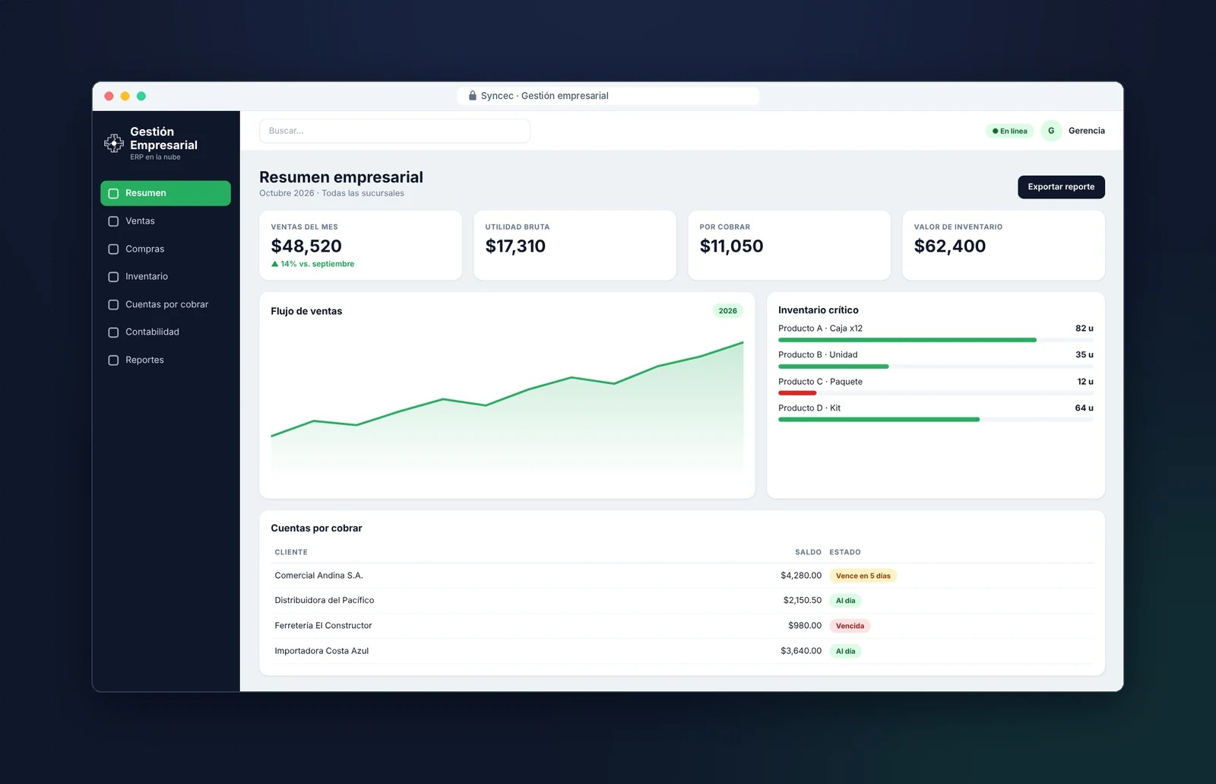Click the Vence en 5 días status tag
The width and height of the screenshot is (1216, 784).
863,576
